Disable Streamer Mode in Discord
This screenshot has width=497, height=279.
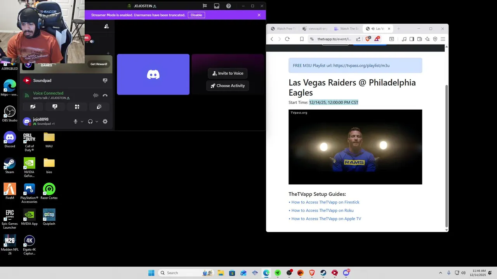point(196,15)
